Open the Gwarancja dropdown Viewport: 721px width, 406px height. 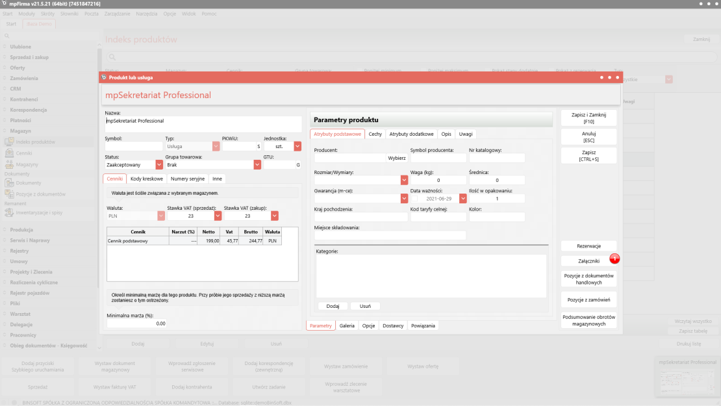404,199
